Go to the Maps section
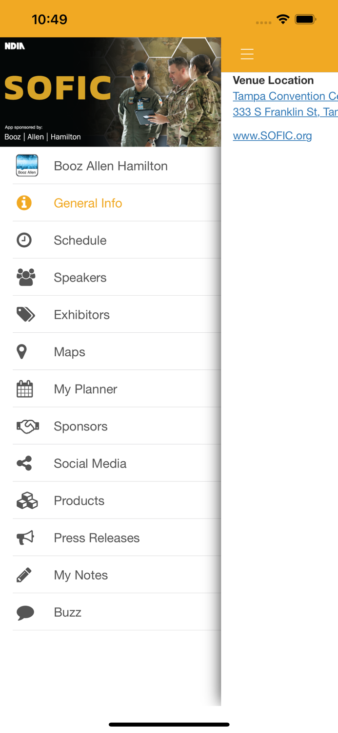338x733 pixels. click(x=69, y=352)
